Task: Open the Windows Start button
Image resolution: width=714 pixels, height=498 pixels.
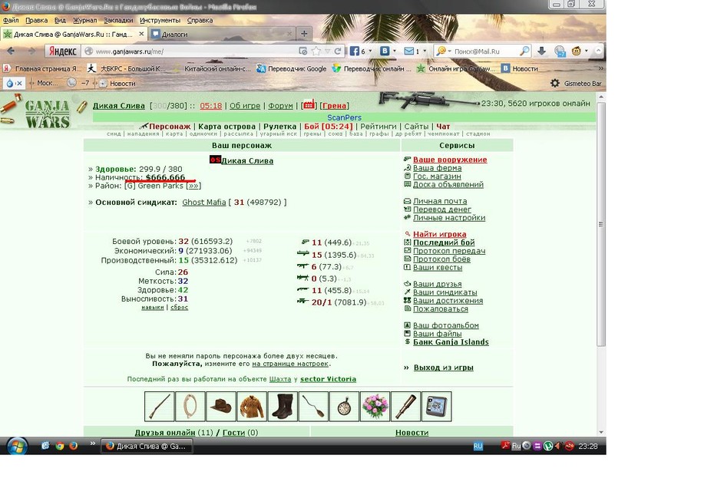Action: [x=17, y=446]
